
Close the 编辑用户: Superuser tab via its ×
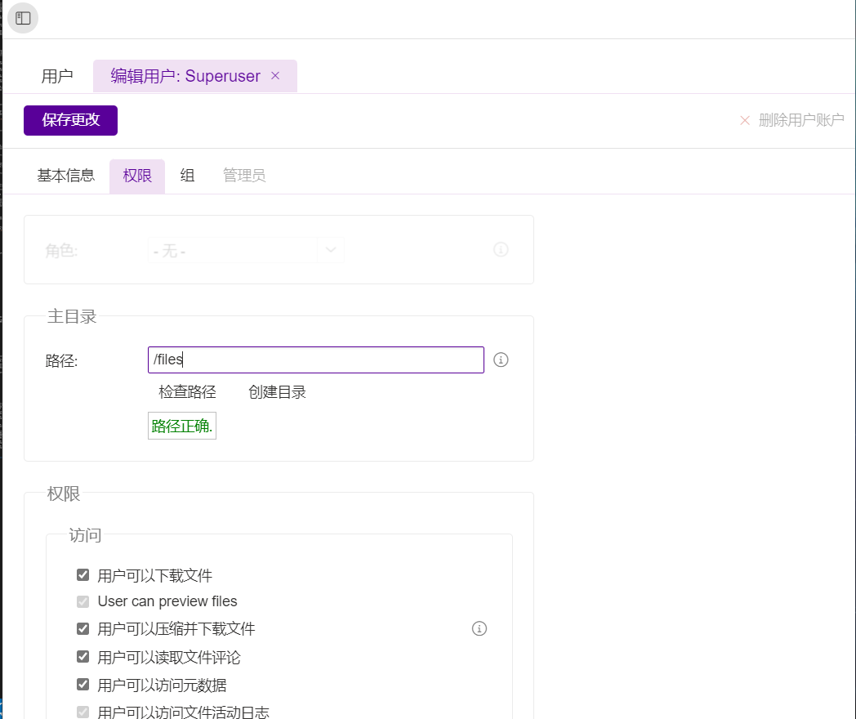pos(275,75)
